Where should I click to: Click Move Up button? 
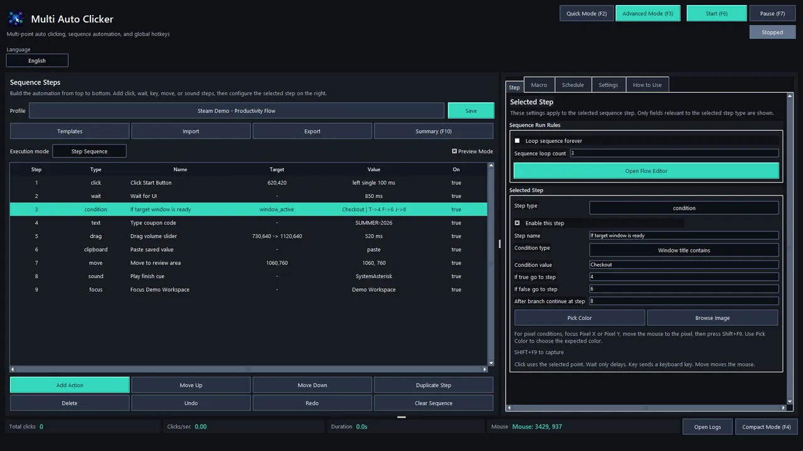(191, 385)
